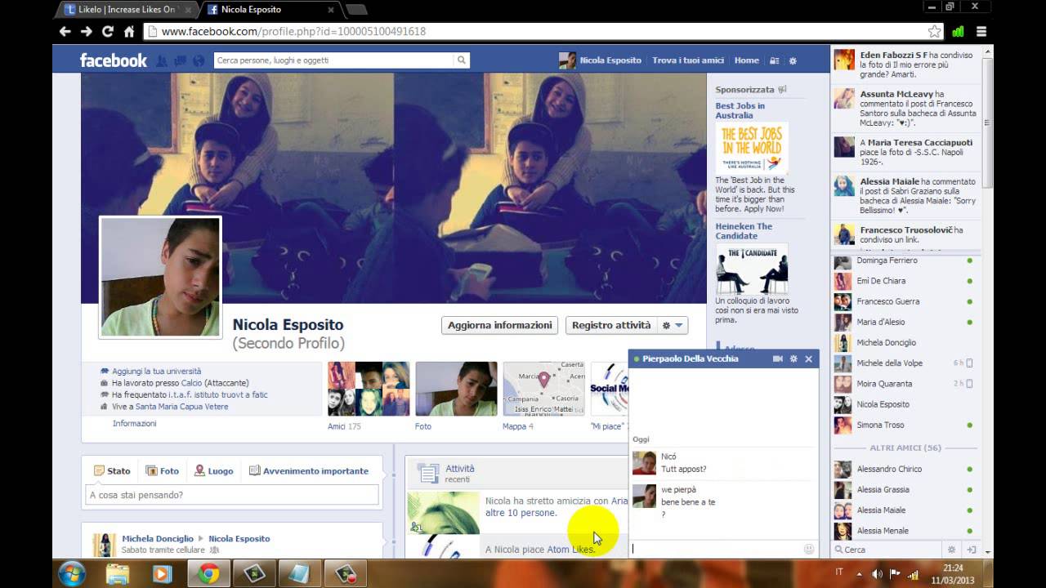Viewport: 1046px width, 588px height.
Task: Open the emoticon picker in the chat input
Action: 808,549
